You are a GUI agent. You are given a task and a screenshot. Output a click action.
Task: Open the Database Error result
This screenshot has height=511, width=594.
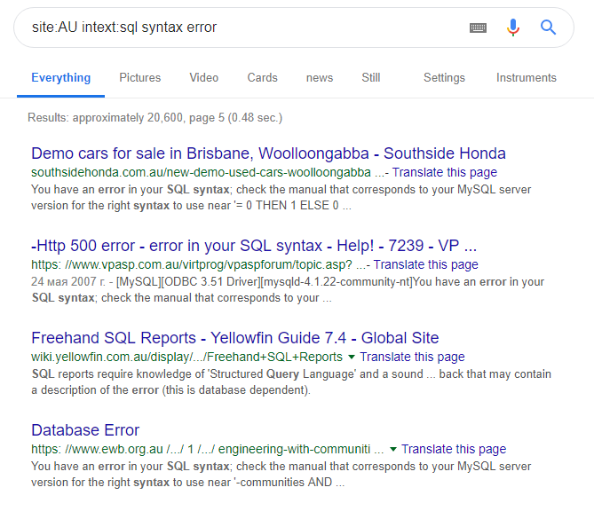[85, 430]
